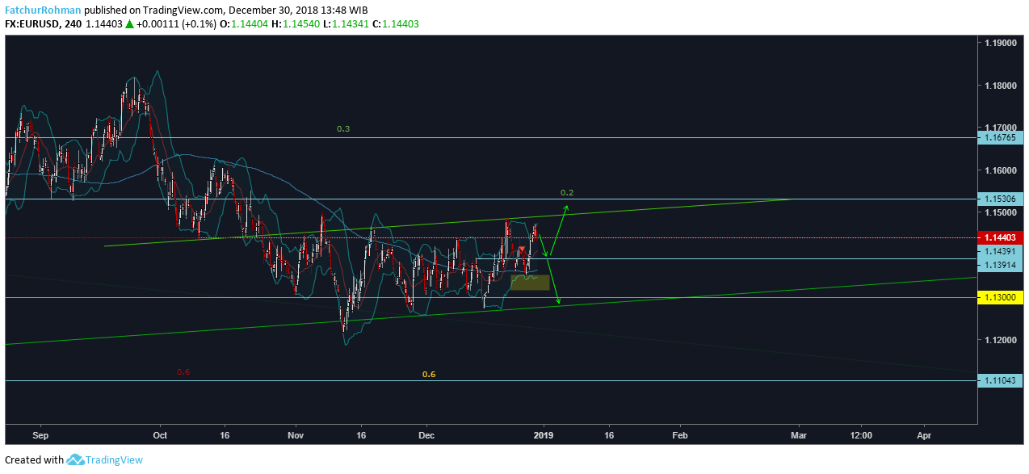This screenshot has height=474, width=1029.
Task: Click the upward green arrow projection
Action: pyautogui.click(x=558, y=231)
